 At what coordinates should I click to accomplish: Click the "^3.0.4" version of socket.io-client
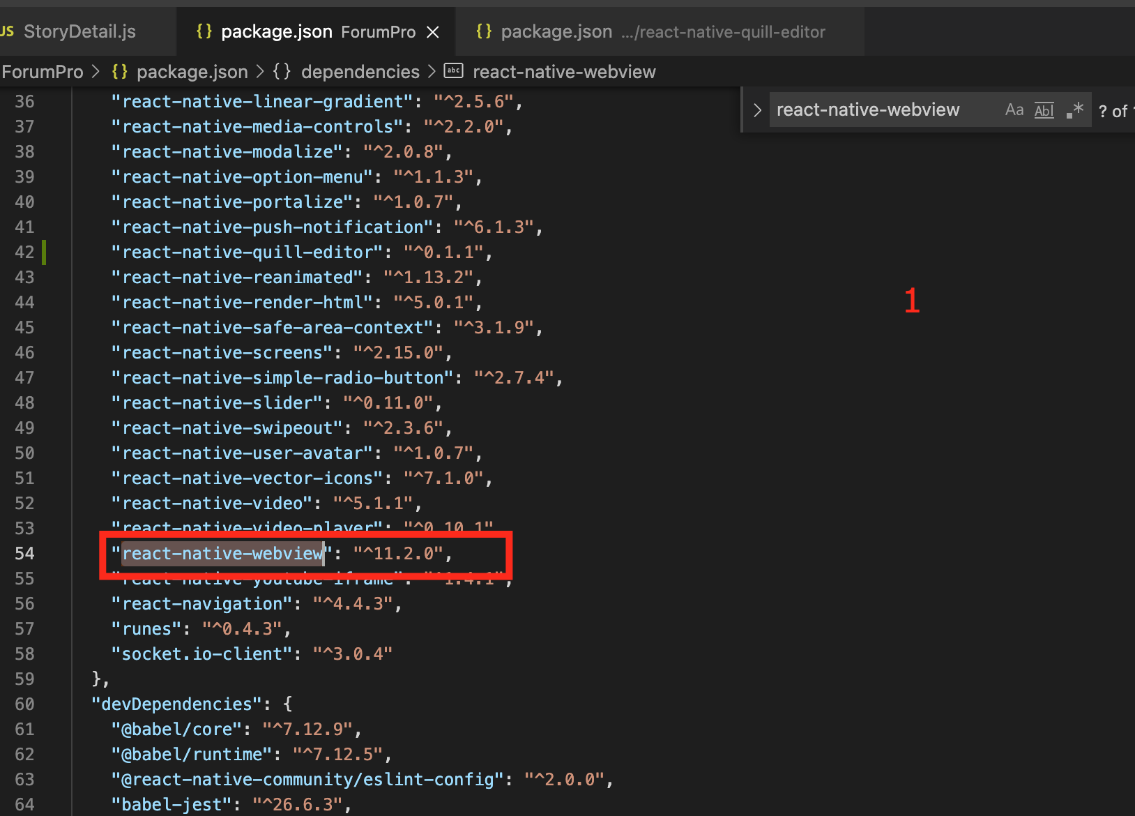(x=353, y=653)
